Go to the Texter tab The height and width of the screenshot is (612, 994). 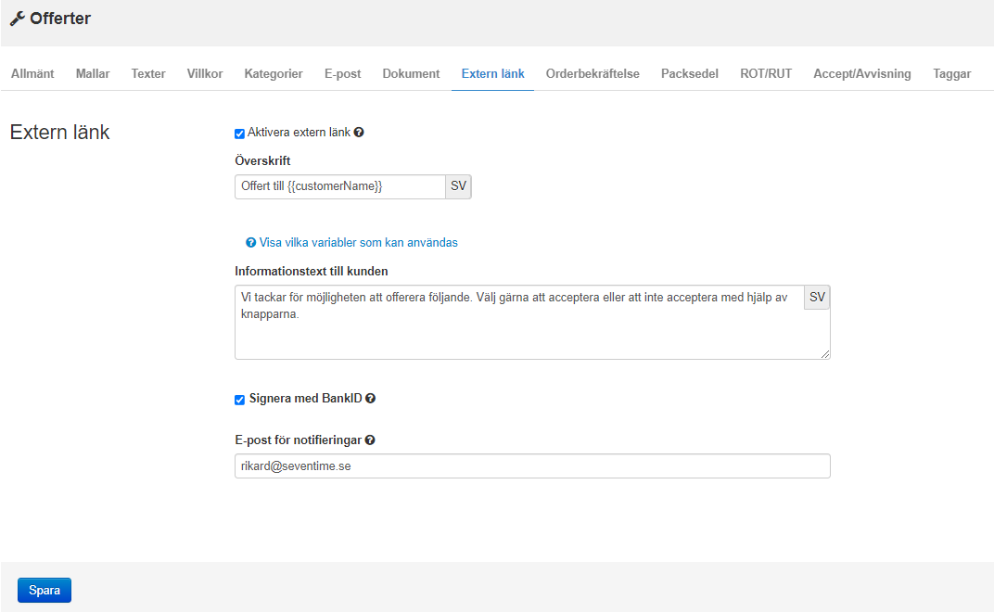point(148,73)
